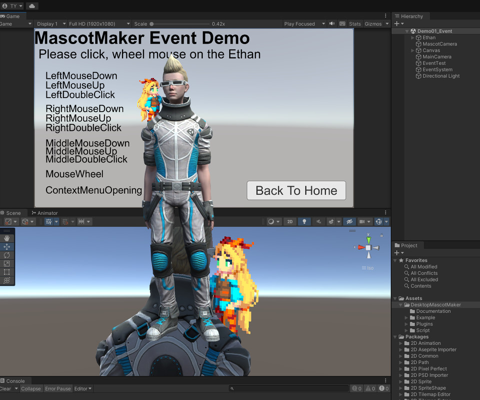Screen dimensions: 480x400
Task: Click the Back To Home button
Action: [296, 190]
